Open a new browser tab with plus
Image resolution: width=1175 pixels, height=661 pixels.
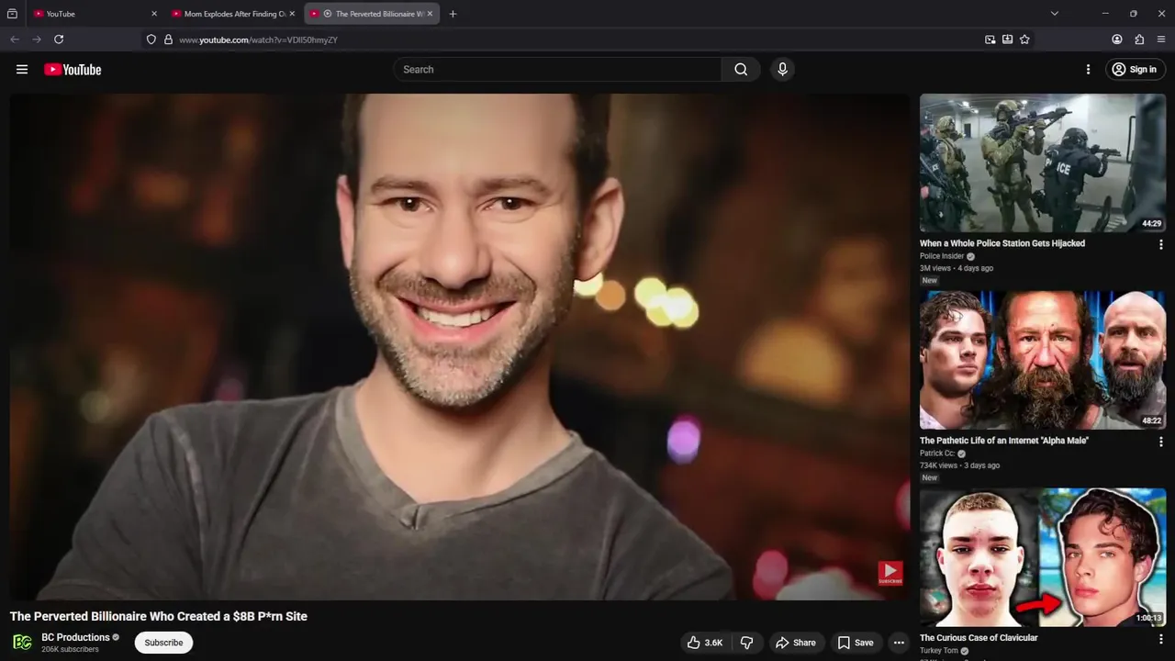click(453, 14)
